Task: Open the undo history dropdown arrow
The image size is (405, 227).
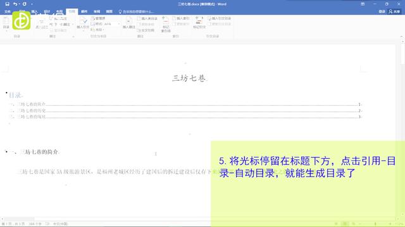Action: (20, 4)
